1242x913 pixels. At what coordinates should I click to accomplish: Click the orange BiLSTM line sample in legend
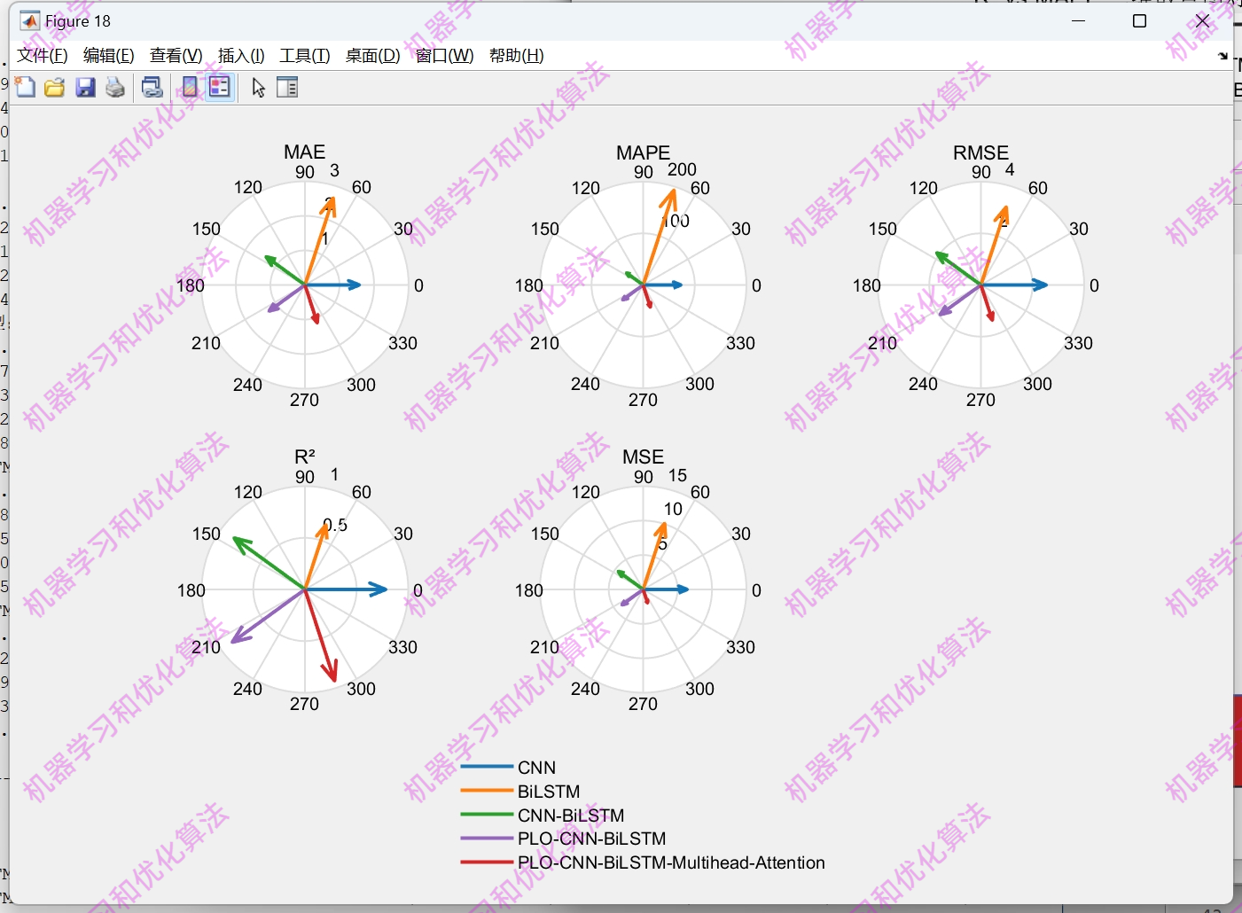pos(487,791)
